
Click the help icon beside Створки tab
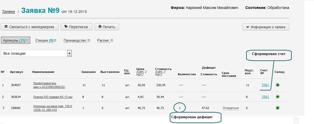(55, 41)
